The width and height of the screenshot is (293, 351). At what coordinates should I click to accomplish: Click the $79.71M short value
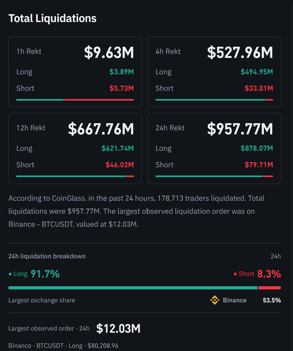(x=259, y=165)
